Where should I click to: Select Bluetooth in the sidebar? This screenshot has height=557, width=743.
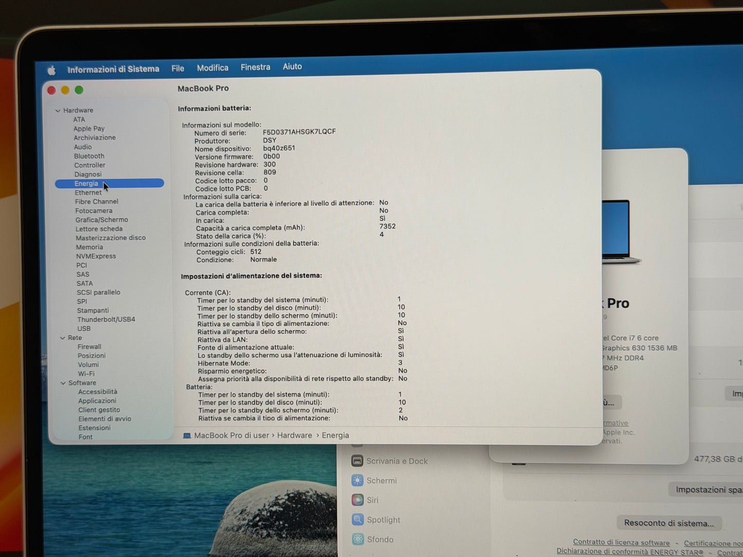point(89,156)
